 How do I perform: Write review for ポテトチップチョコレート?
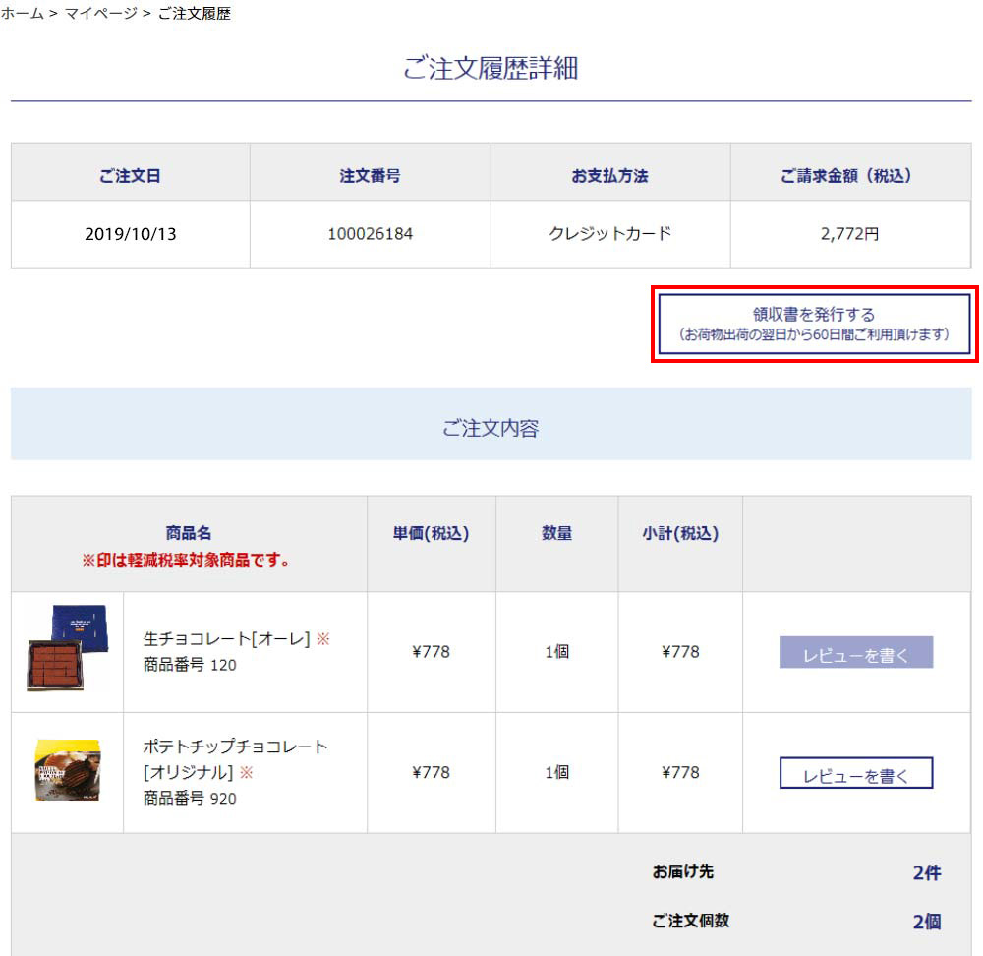(x=856, y=773)
